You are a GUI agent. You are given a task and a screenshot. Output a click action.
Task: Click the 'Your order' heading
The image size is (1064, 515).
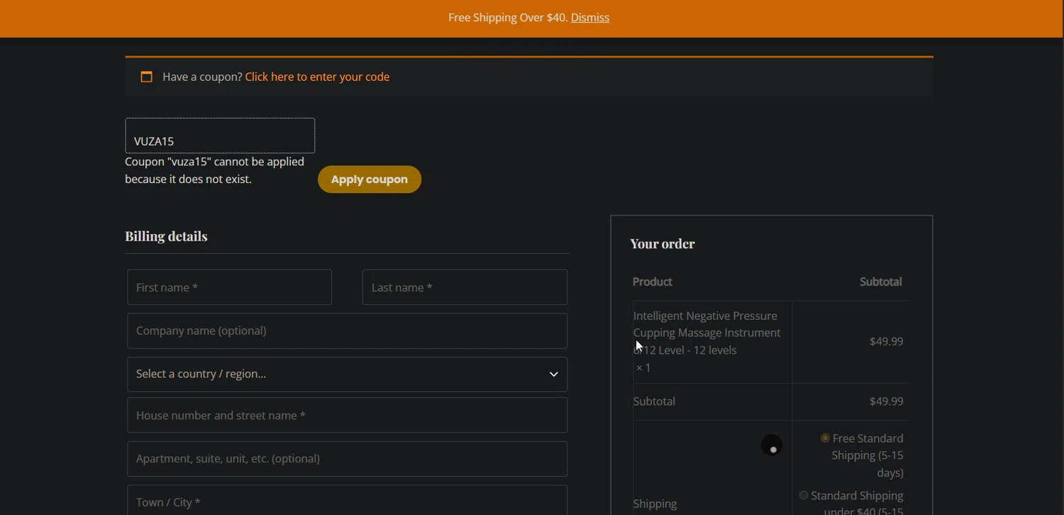[663, 243]
